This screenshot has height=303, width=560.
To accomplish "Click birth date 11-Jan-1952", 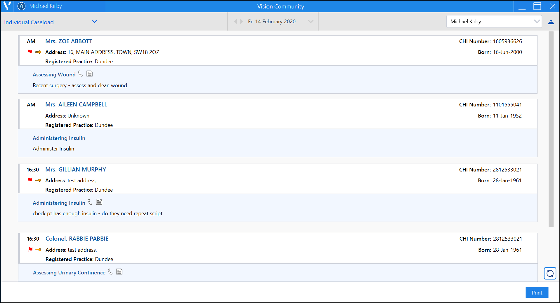I will coord(507,116).
